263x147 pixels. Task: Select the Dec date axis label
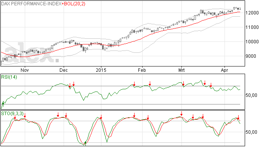point(64,70)
